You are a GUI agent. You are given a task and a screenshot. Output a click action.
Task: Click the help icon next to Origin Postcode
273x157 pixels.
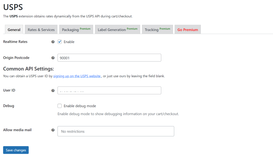[53, 58]
